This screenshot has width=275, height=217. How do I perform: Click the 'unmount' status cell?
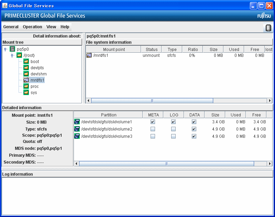coord(151,55)
